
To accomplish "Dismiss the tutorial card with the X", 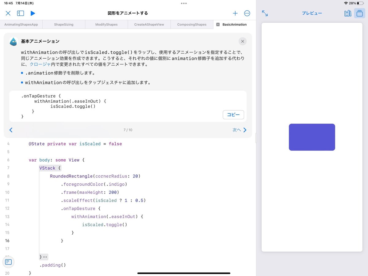I will tap(243, 41).
